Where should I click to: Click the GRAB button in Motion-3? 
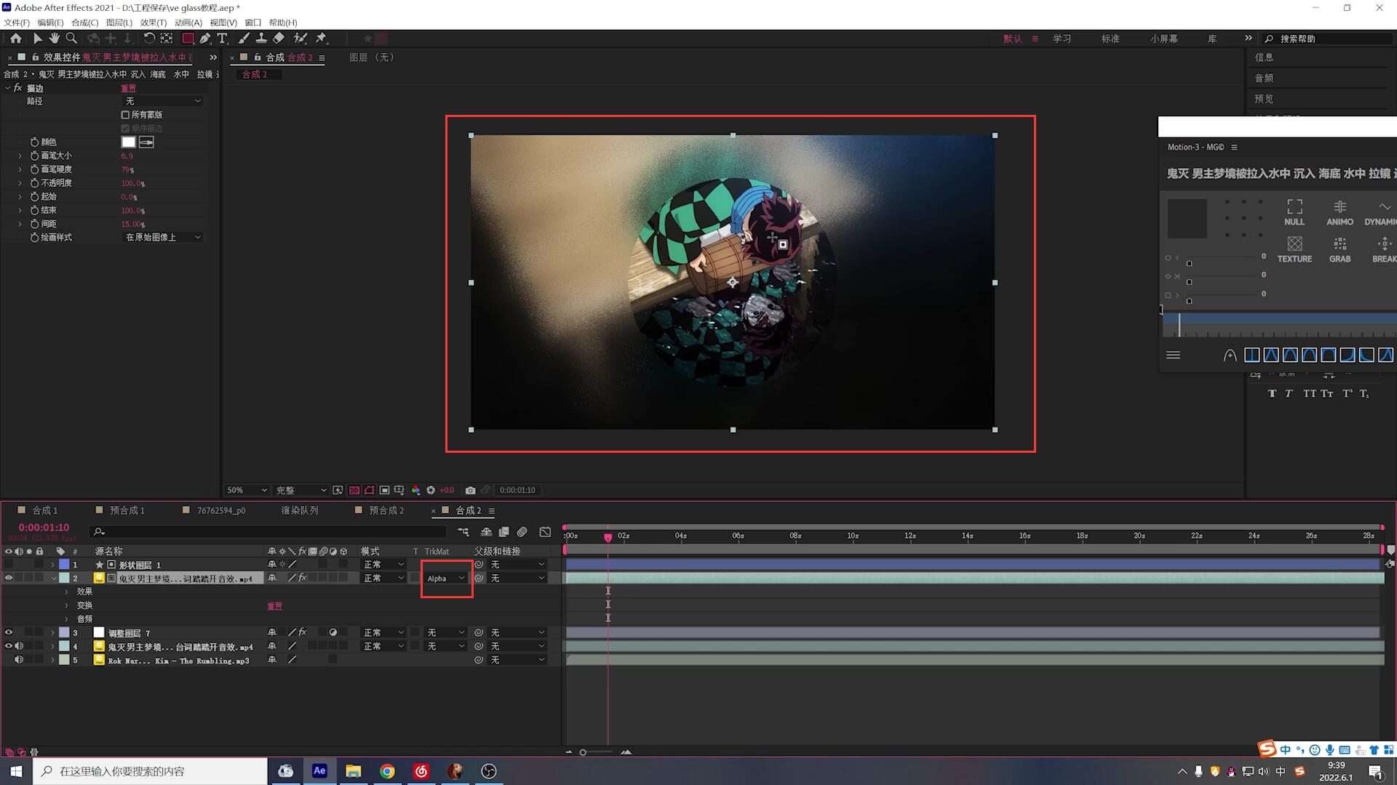click(1340, 249)
